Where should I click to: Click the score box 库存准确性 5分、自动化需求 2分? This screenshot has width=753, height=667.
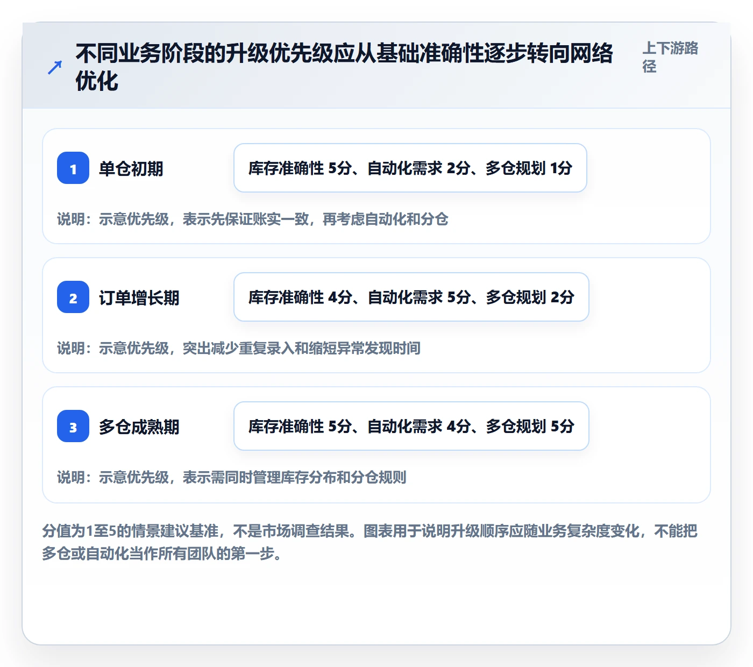pyautogui.click(x=410, y=168)
